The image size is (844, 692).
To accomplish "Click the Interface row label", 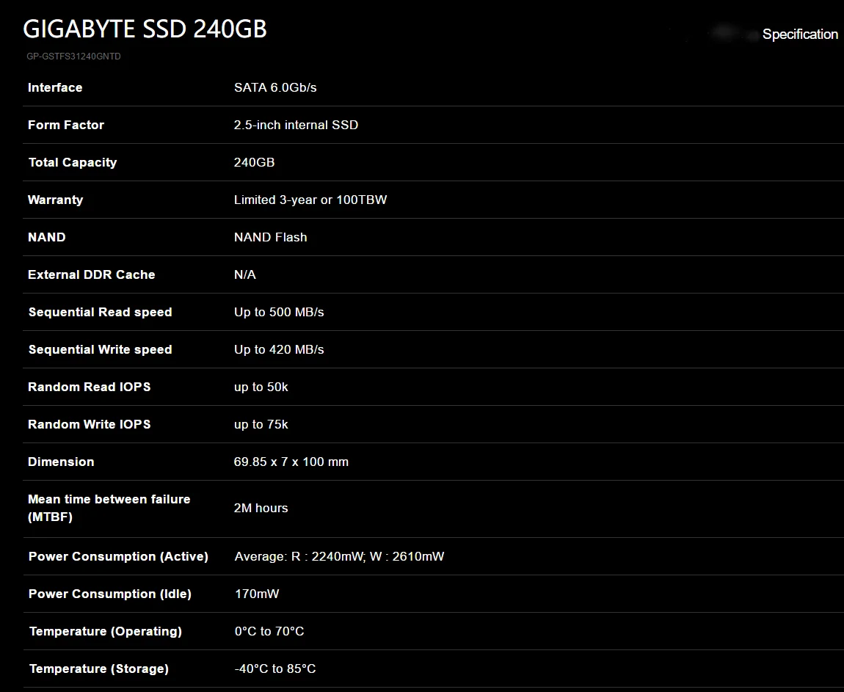I will pos(55,87).
